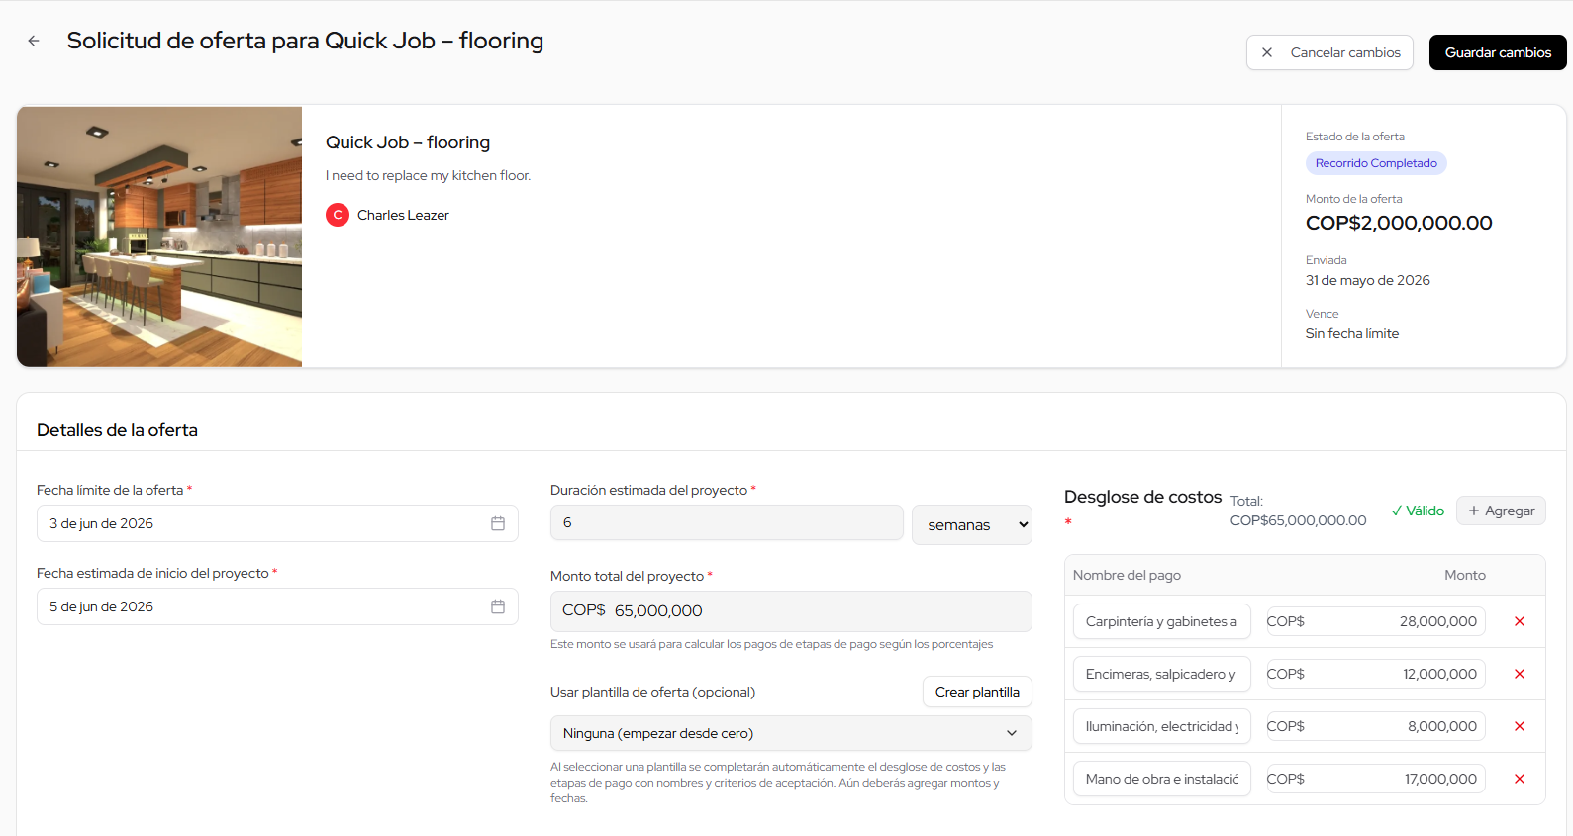Delete the Encimeras, salpicadero cost row
The image size is (1573, 836).
1520,674
